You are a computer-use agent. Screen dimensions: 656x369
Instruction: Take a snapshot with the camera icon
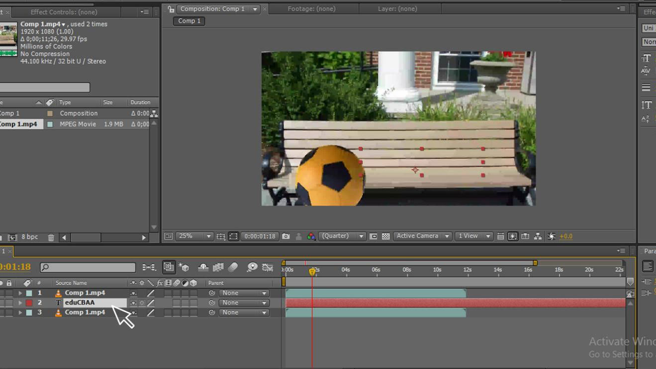point(286,237)
